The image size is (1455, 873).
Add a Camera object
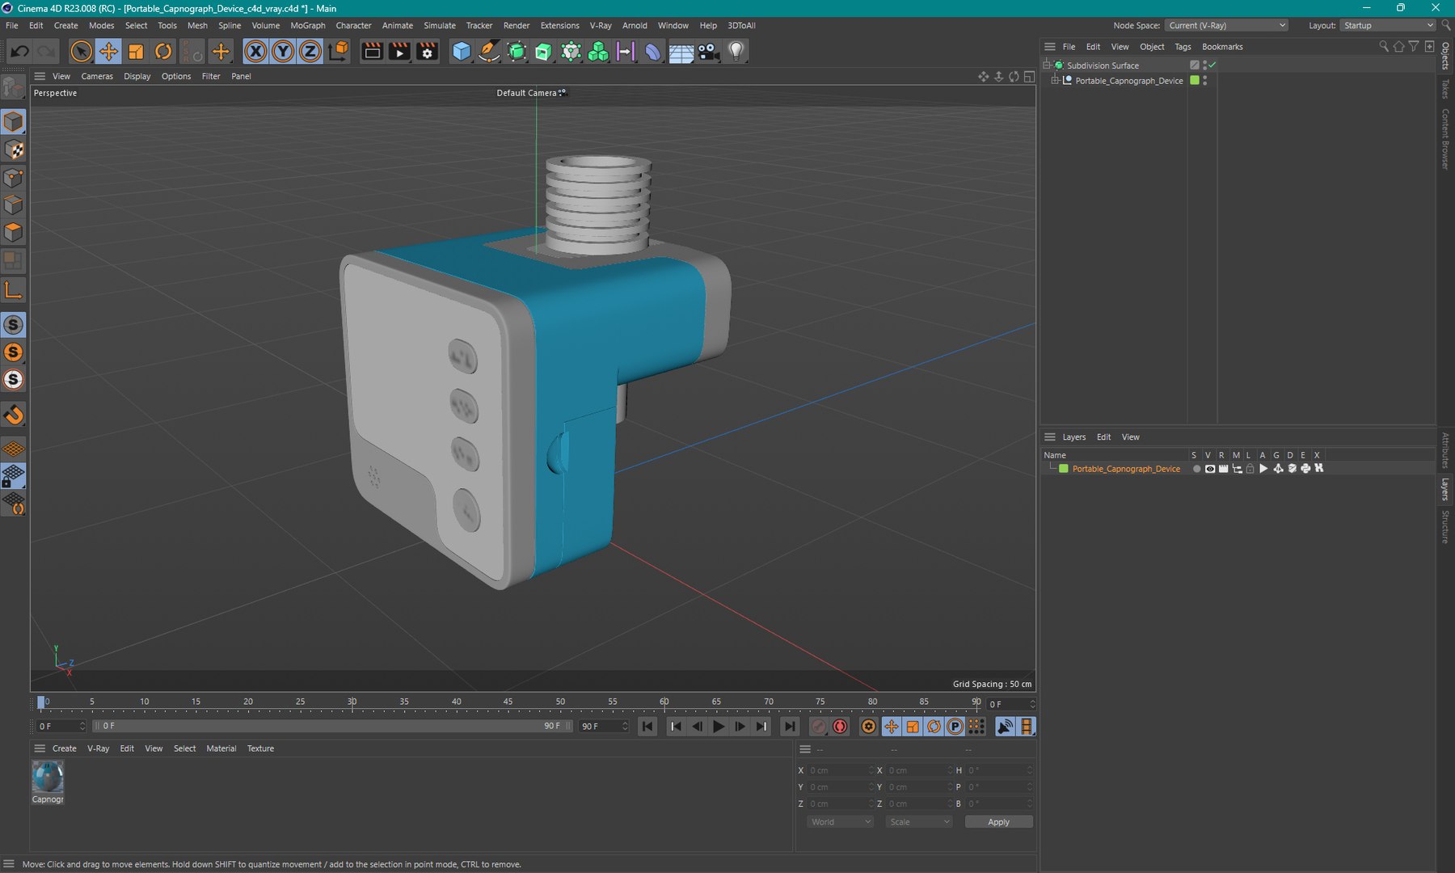click(x=708, y=52)
